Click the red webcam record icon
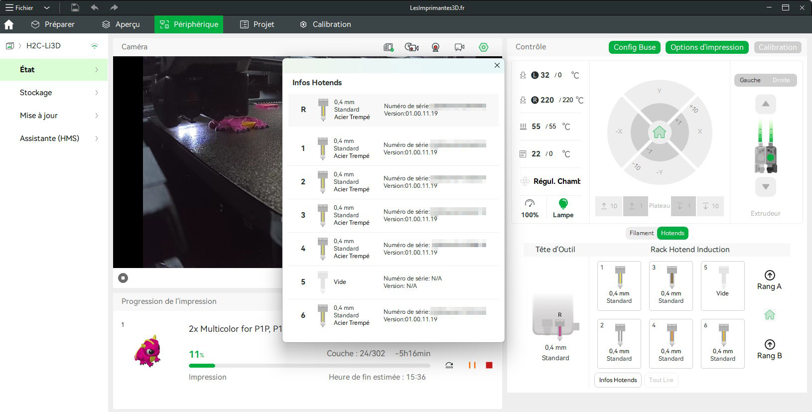The width and height of the screenshot is (812, 412). [435, 47]
